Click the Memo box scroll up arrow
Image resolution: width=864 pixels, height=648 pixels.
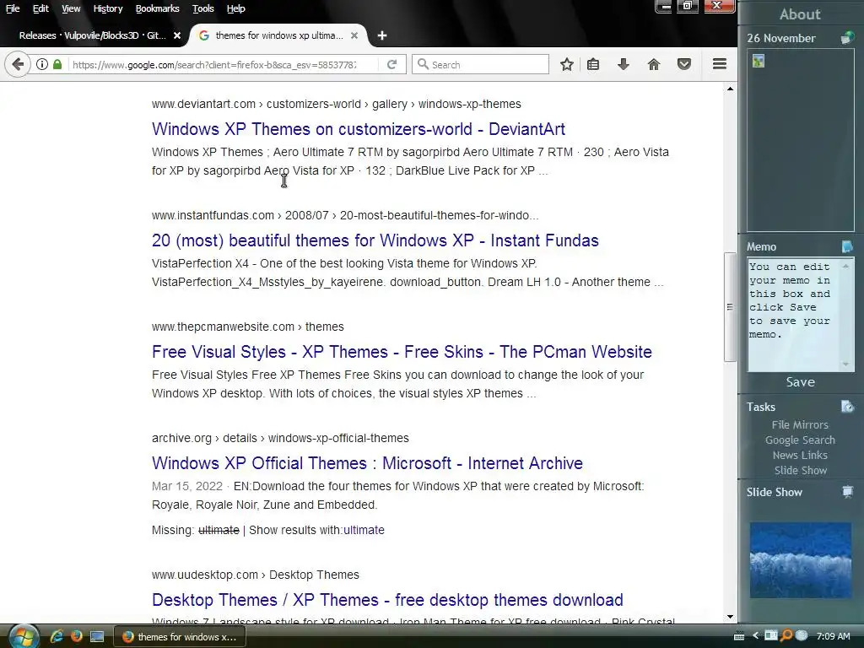pos(845,266)
